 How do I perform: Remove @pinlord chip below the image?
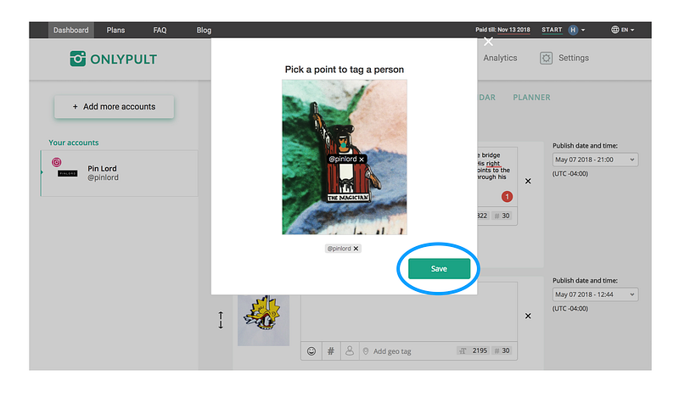(x=356, y=249)
